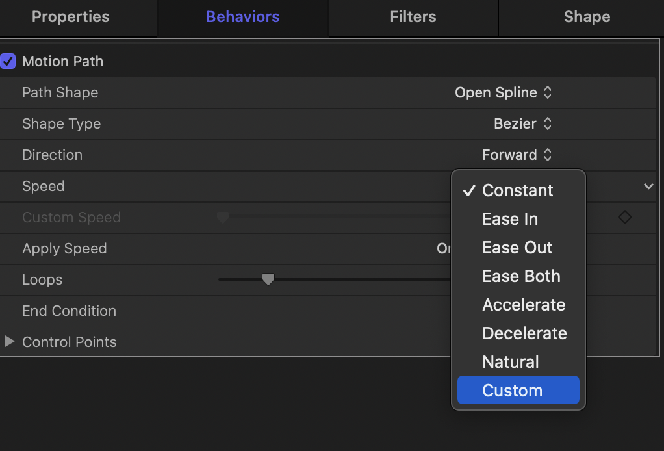The image size is (664, 451).
Task: Open the Shape Type Bezier dropdown
Action: tap(522, 123)
